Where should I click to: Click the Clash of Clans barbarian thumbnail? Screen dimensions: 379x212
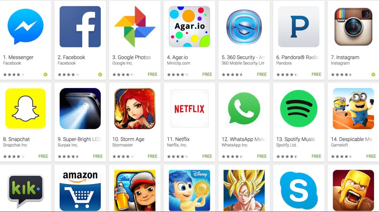click(353, 191)
